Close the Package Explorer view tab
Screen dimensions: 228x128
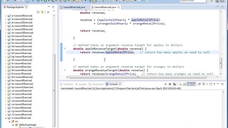26,7
